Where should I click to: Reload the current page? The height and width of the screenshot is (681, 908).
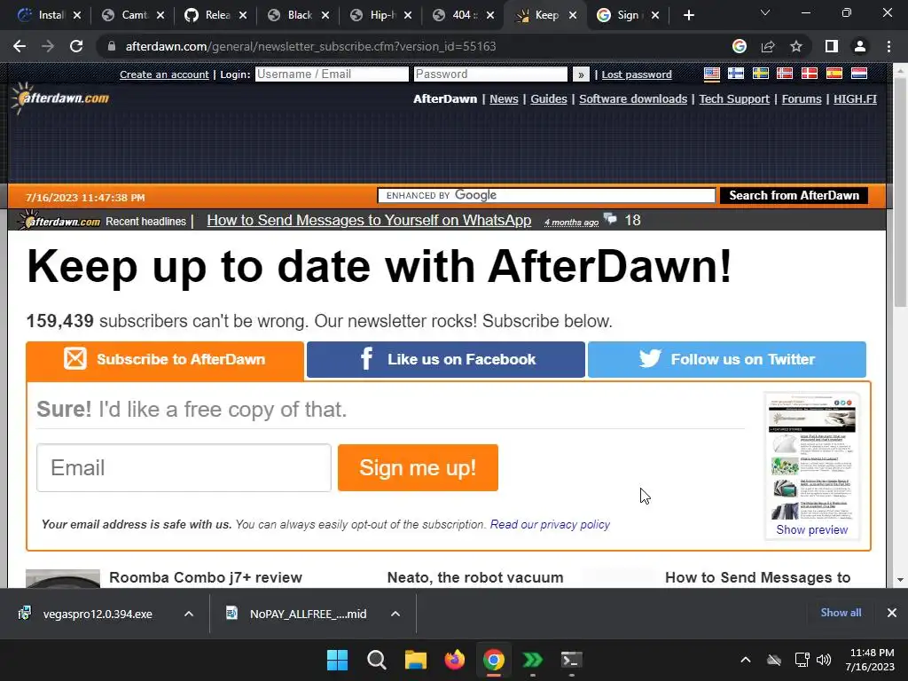click(x=76, y=46)
